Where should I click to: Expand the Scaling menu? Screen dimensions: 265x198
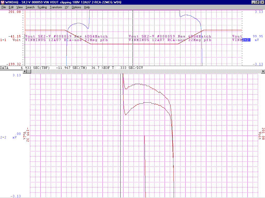42,7
